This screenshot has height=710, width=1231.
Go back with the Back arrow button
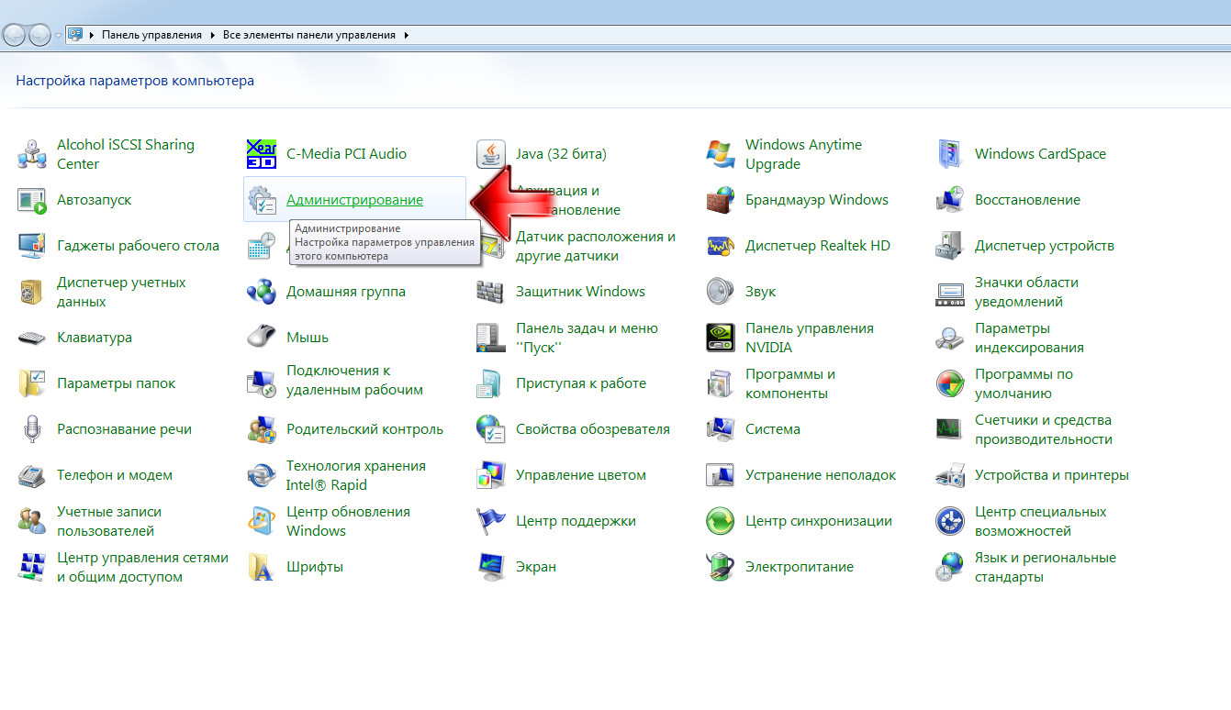tap(14, 36)
